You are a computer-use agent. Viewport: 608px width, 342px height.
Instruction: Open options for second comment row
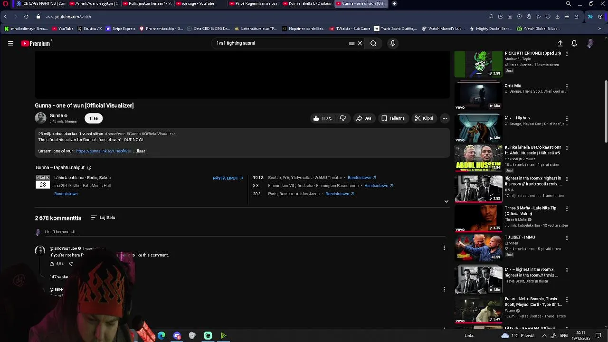[x=444, y=289]
